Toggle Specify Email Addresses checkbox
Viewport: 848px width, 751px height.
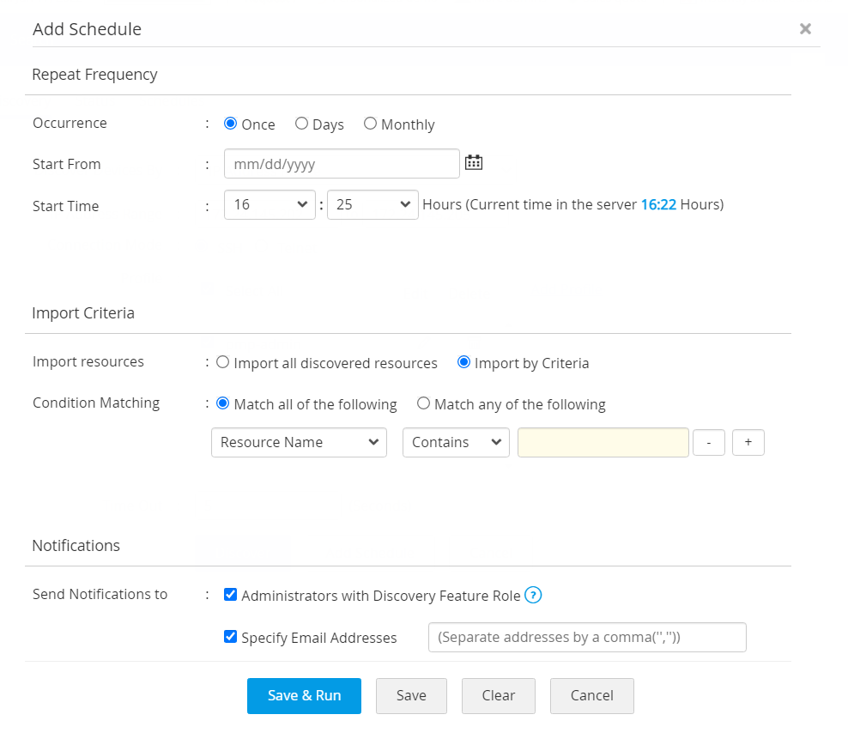point(230,637)
